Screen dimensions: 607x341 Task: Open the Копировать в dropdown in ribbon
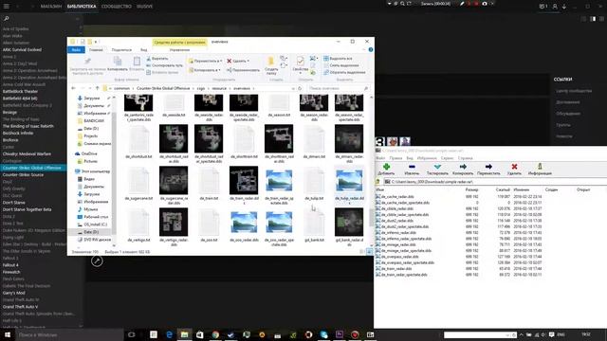tap(205, 70)
